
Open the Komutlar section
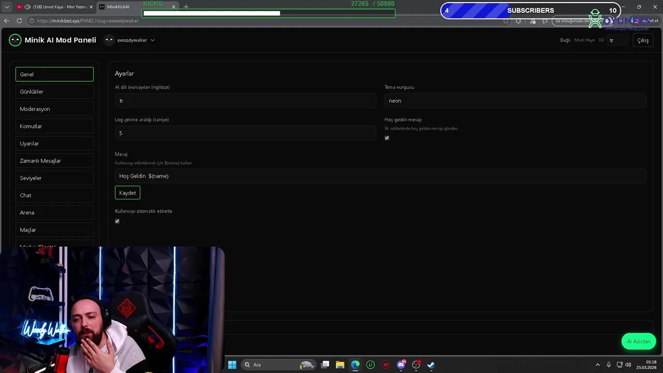(54, 126)
